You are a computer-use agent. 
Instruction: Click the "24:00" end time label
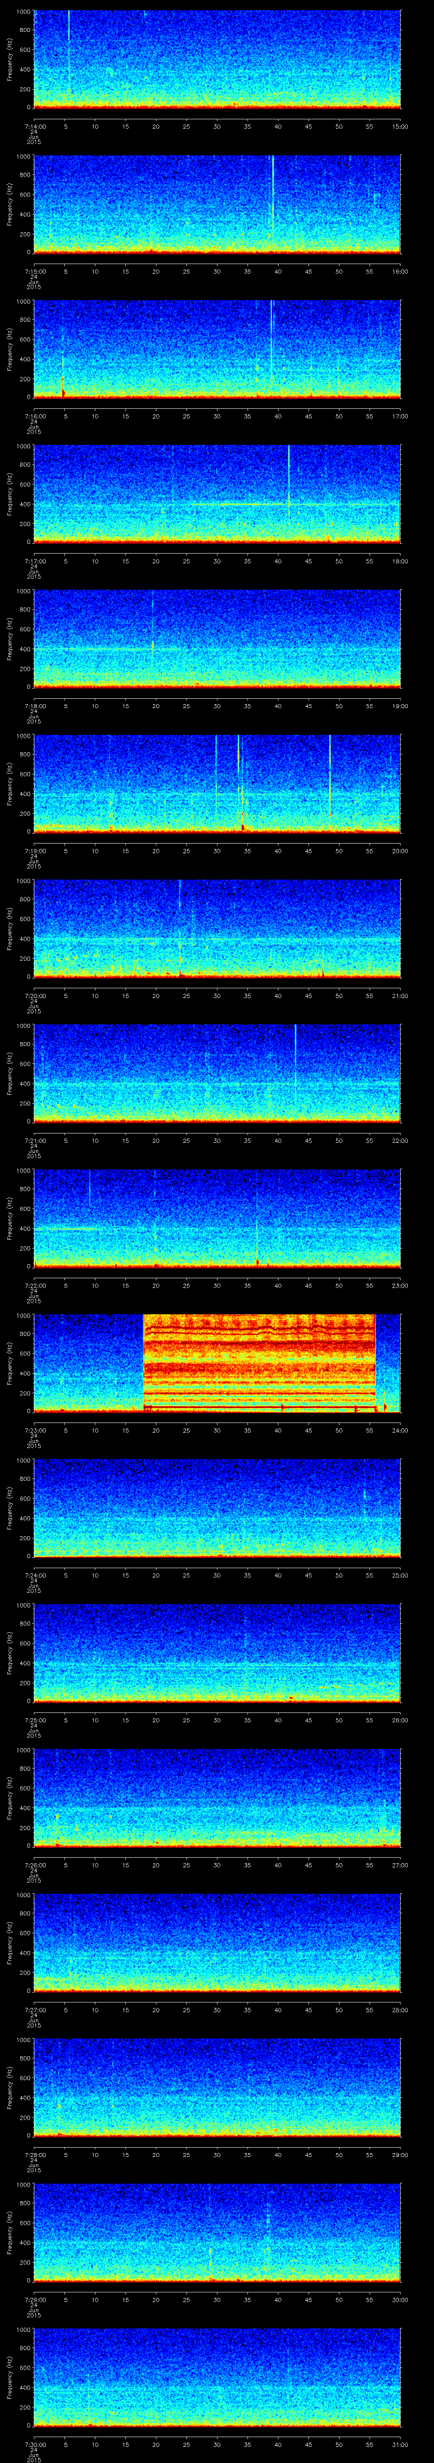(x=401, y=1430)
